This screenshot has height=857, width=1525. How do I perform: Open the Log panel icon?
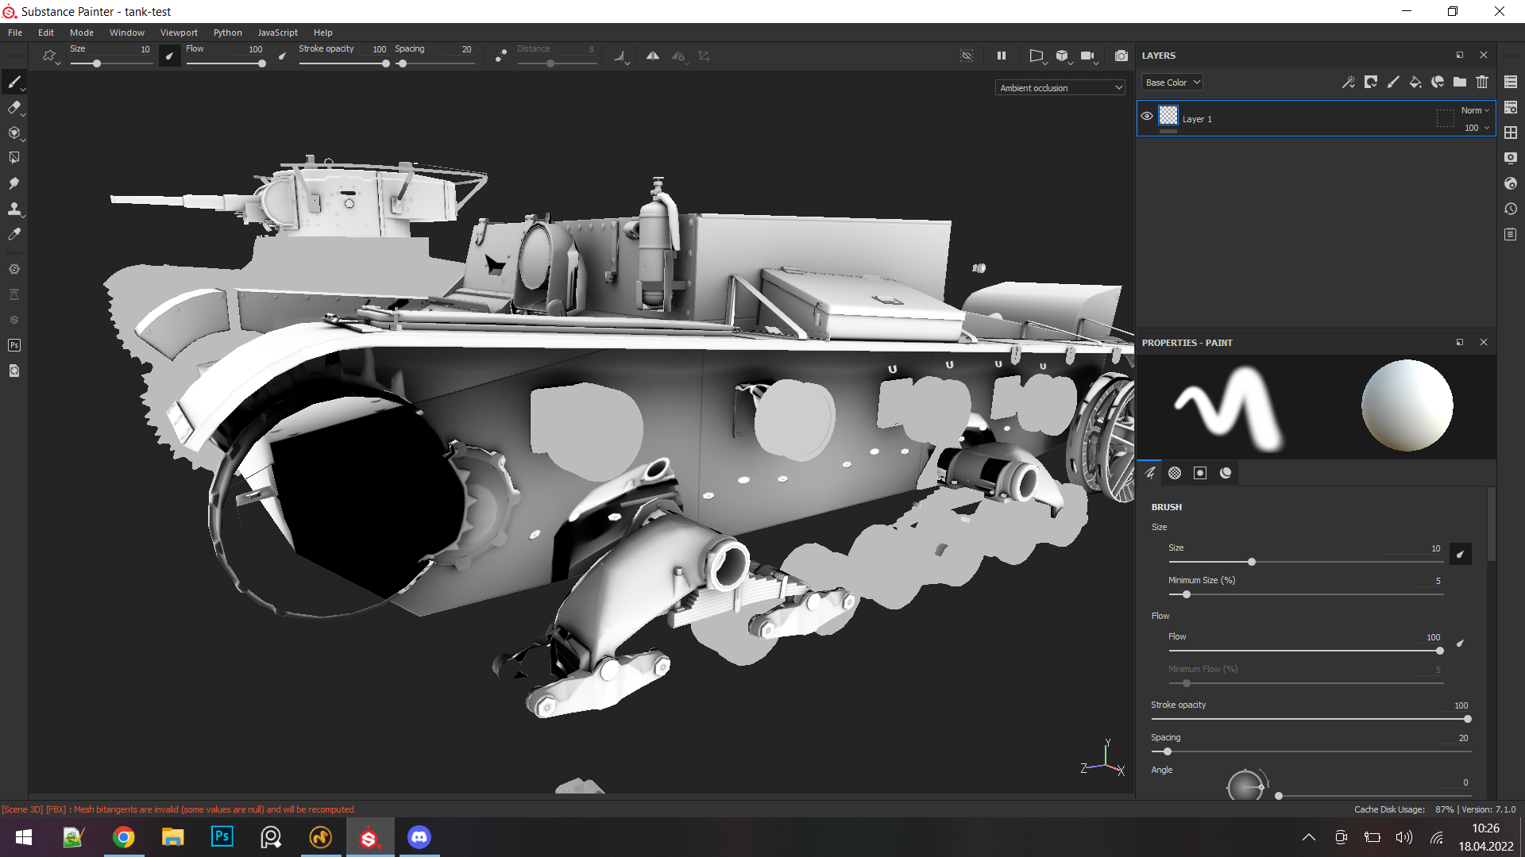1511,234
